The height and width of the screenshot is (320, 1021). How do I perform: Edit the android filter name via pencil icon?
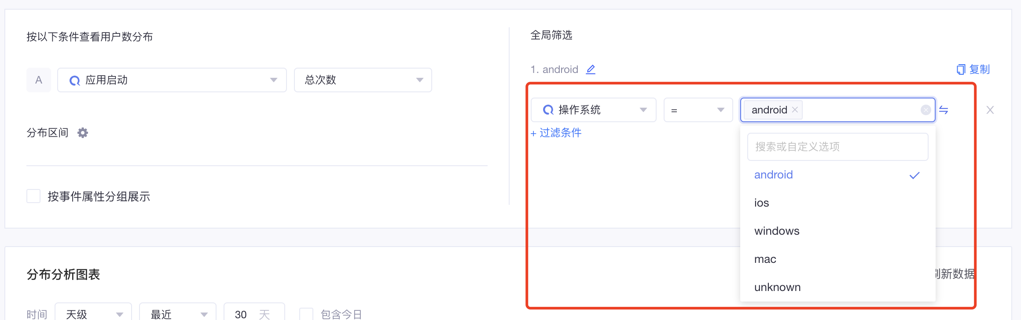pos(591,69)
